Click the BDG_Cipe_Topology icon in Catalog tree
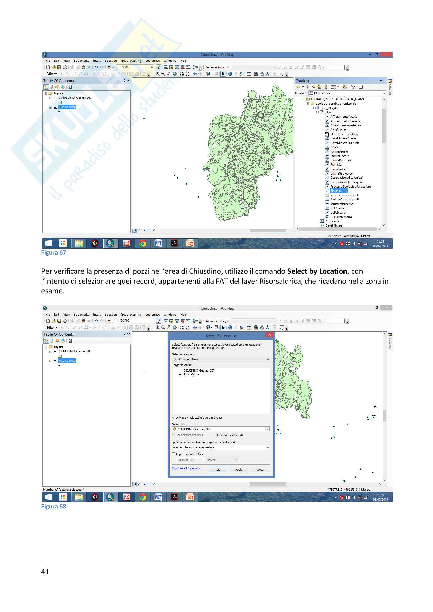This screenshot has height=612, width=433. 327,134
